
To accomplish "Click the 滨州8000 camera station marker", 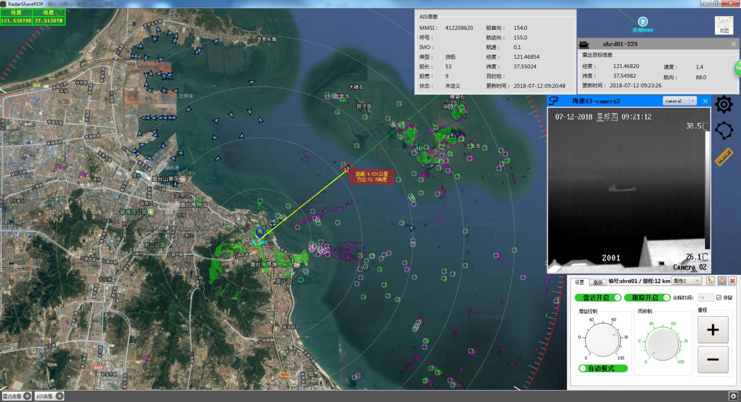I will [x=643, y=22].
